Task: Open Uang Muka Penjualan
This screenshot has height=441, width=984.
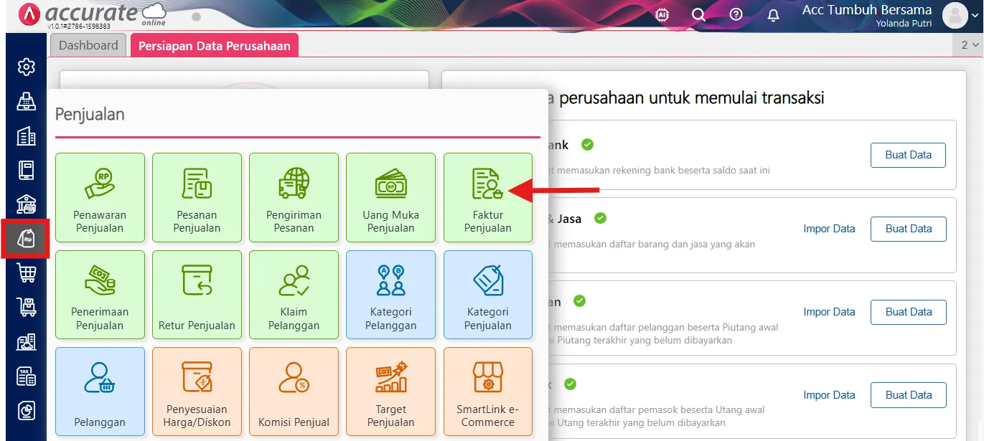Action: coord(390,197)
